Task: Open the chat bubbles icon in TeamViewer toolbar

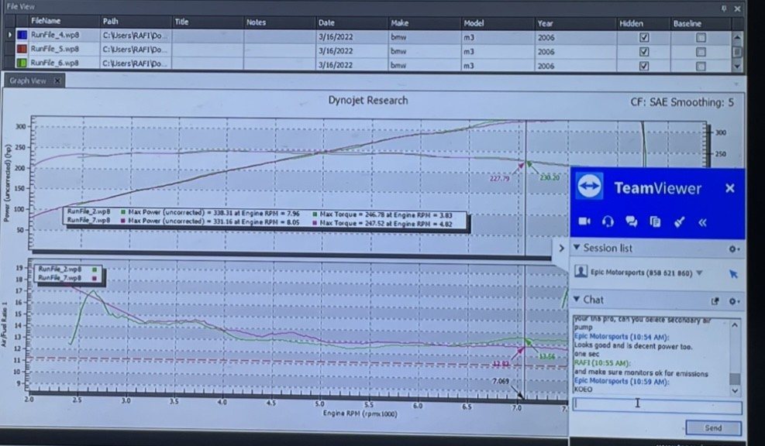Action: click(x=631, y=221)
